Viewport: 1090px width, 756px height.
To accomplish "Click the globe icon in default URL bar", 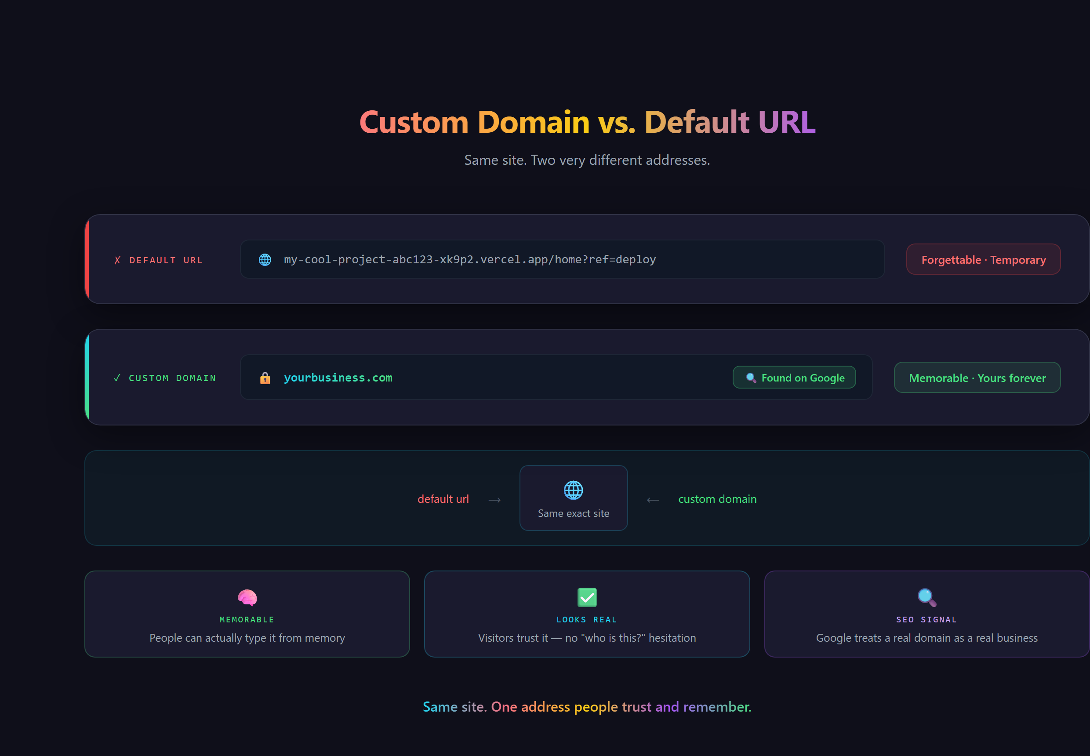I will [265, 260].
